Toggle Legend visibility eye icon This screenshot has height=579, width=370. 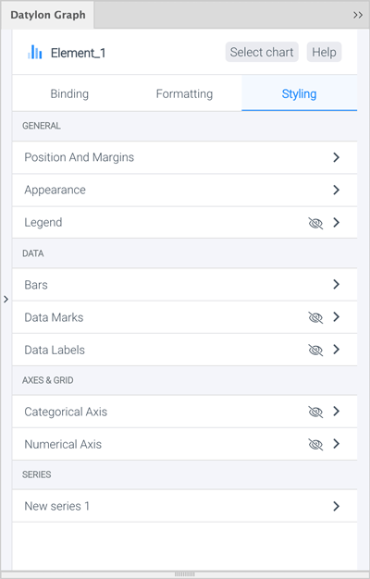[x=315, y=223]
